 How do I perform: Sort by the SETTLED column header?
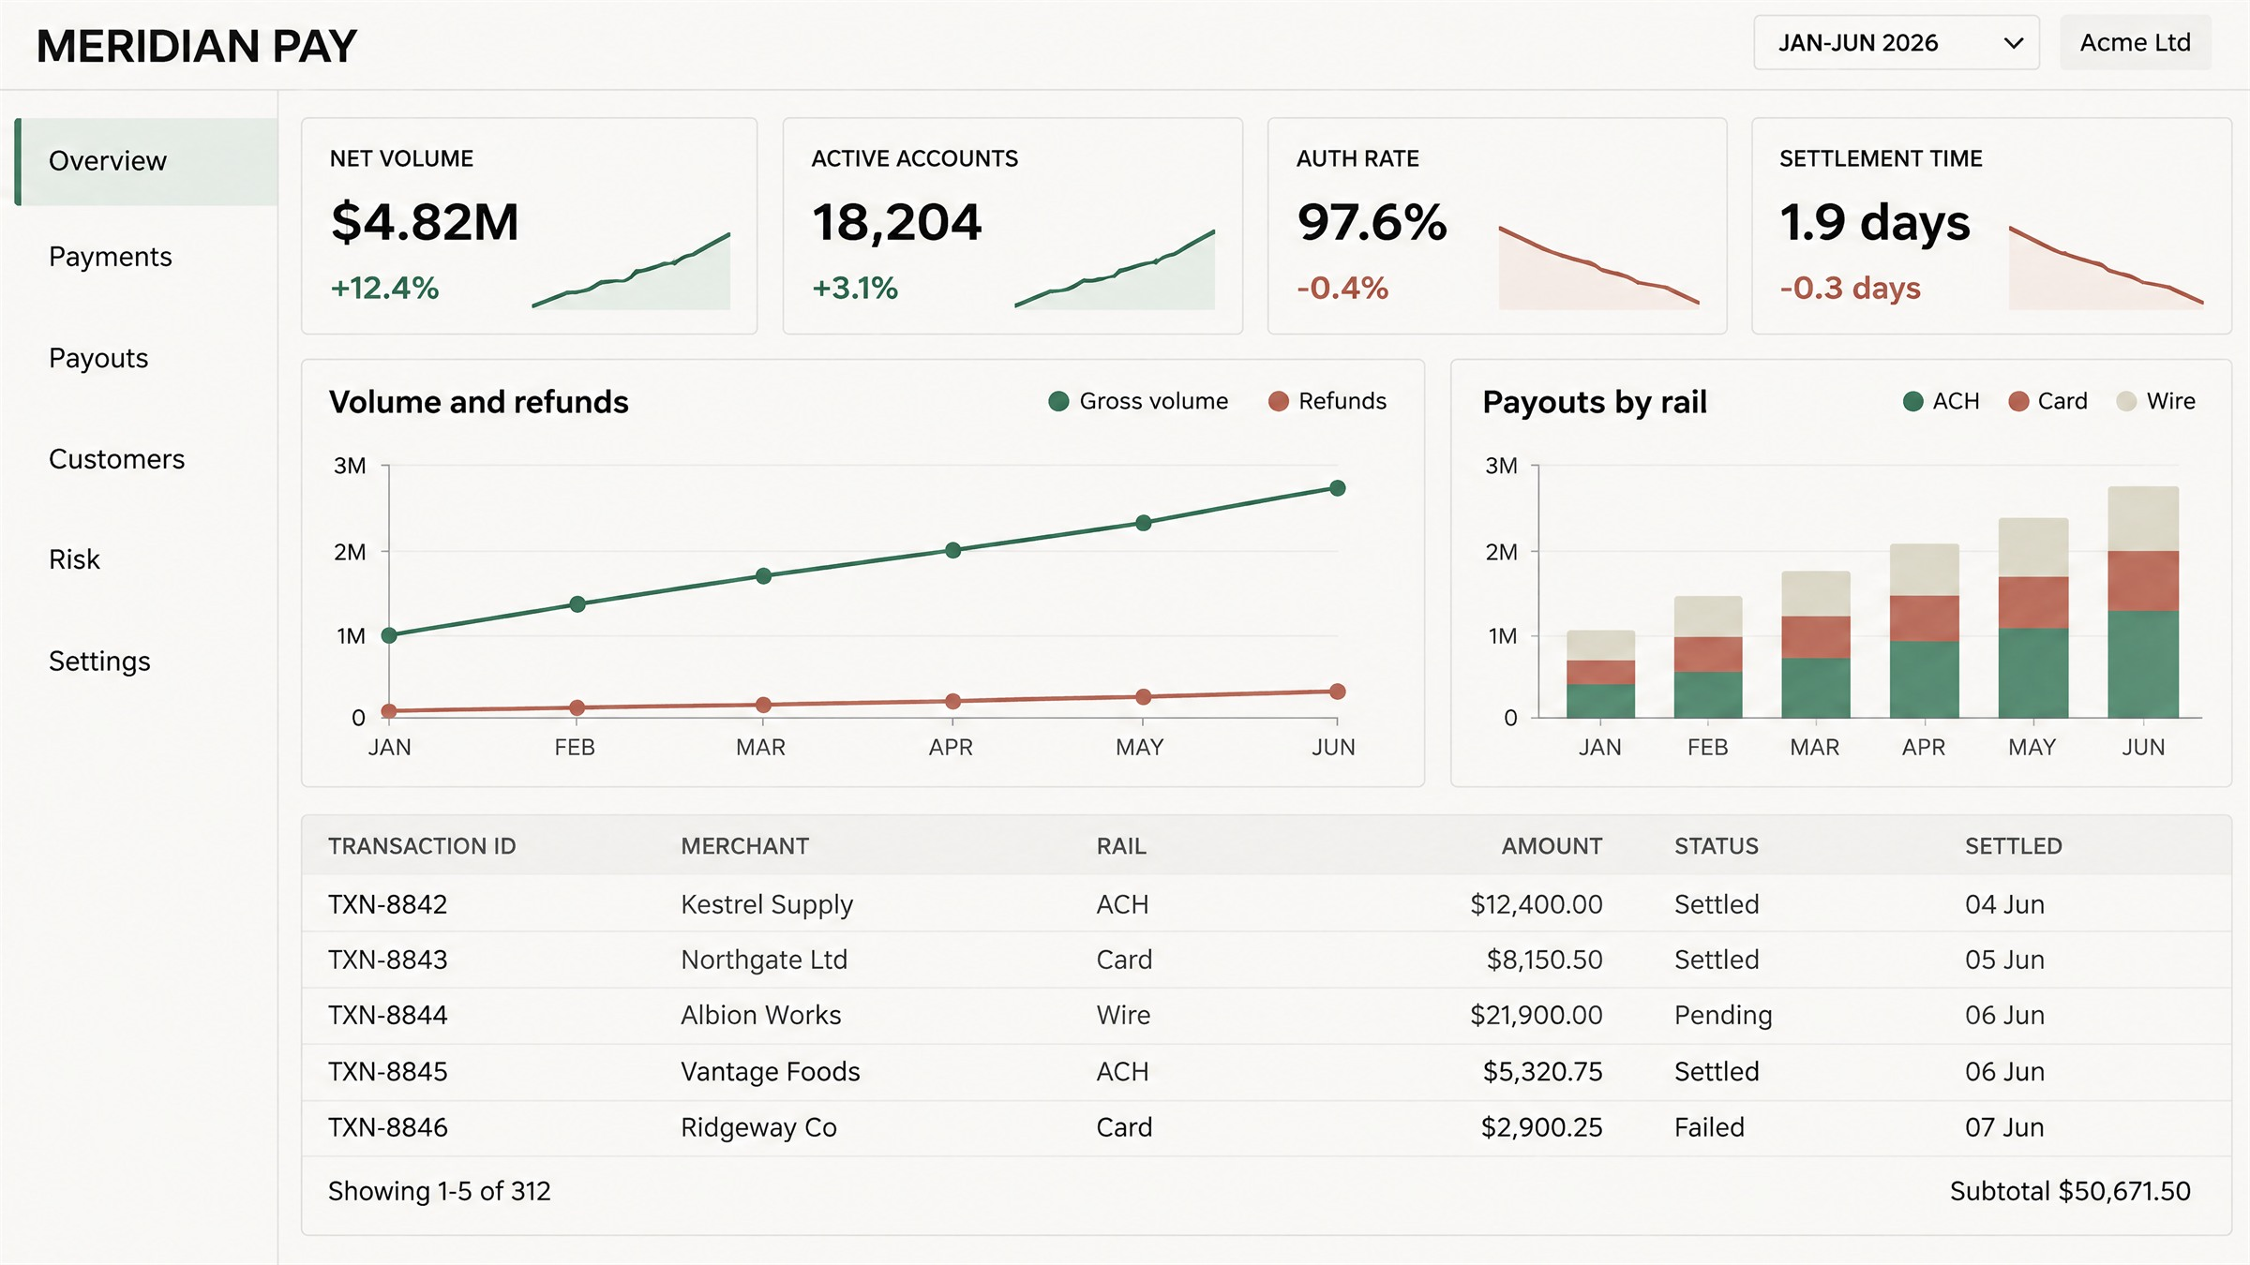[2014, 846]
